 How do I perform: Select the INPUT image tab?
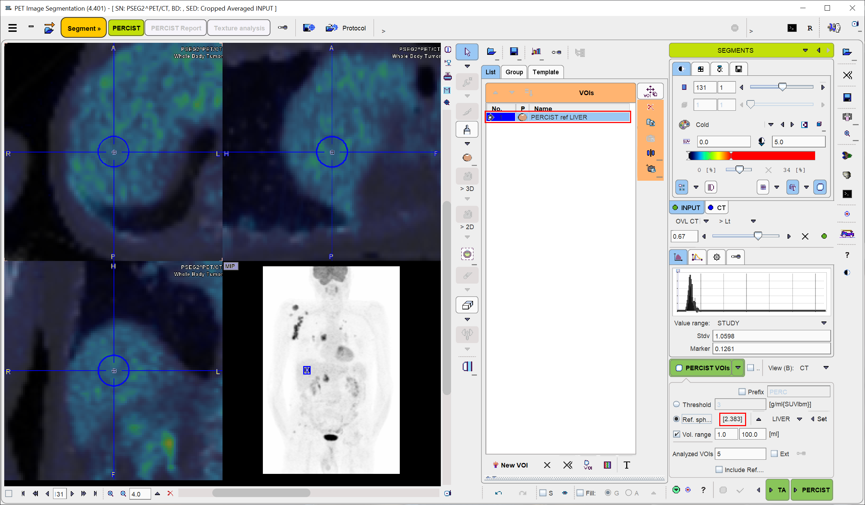[x=686, y=208]
